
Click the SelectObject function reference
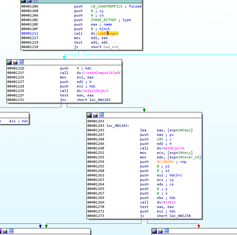96,91
